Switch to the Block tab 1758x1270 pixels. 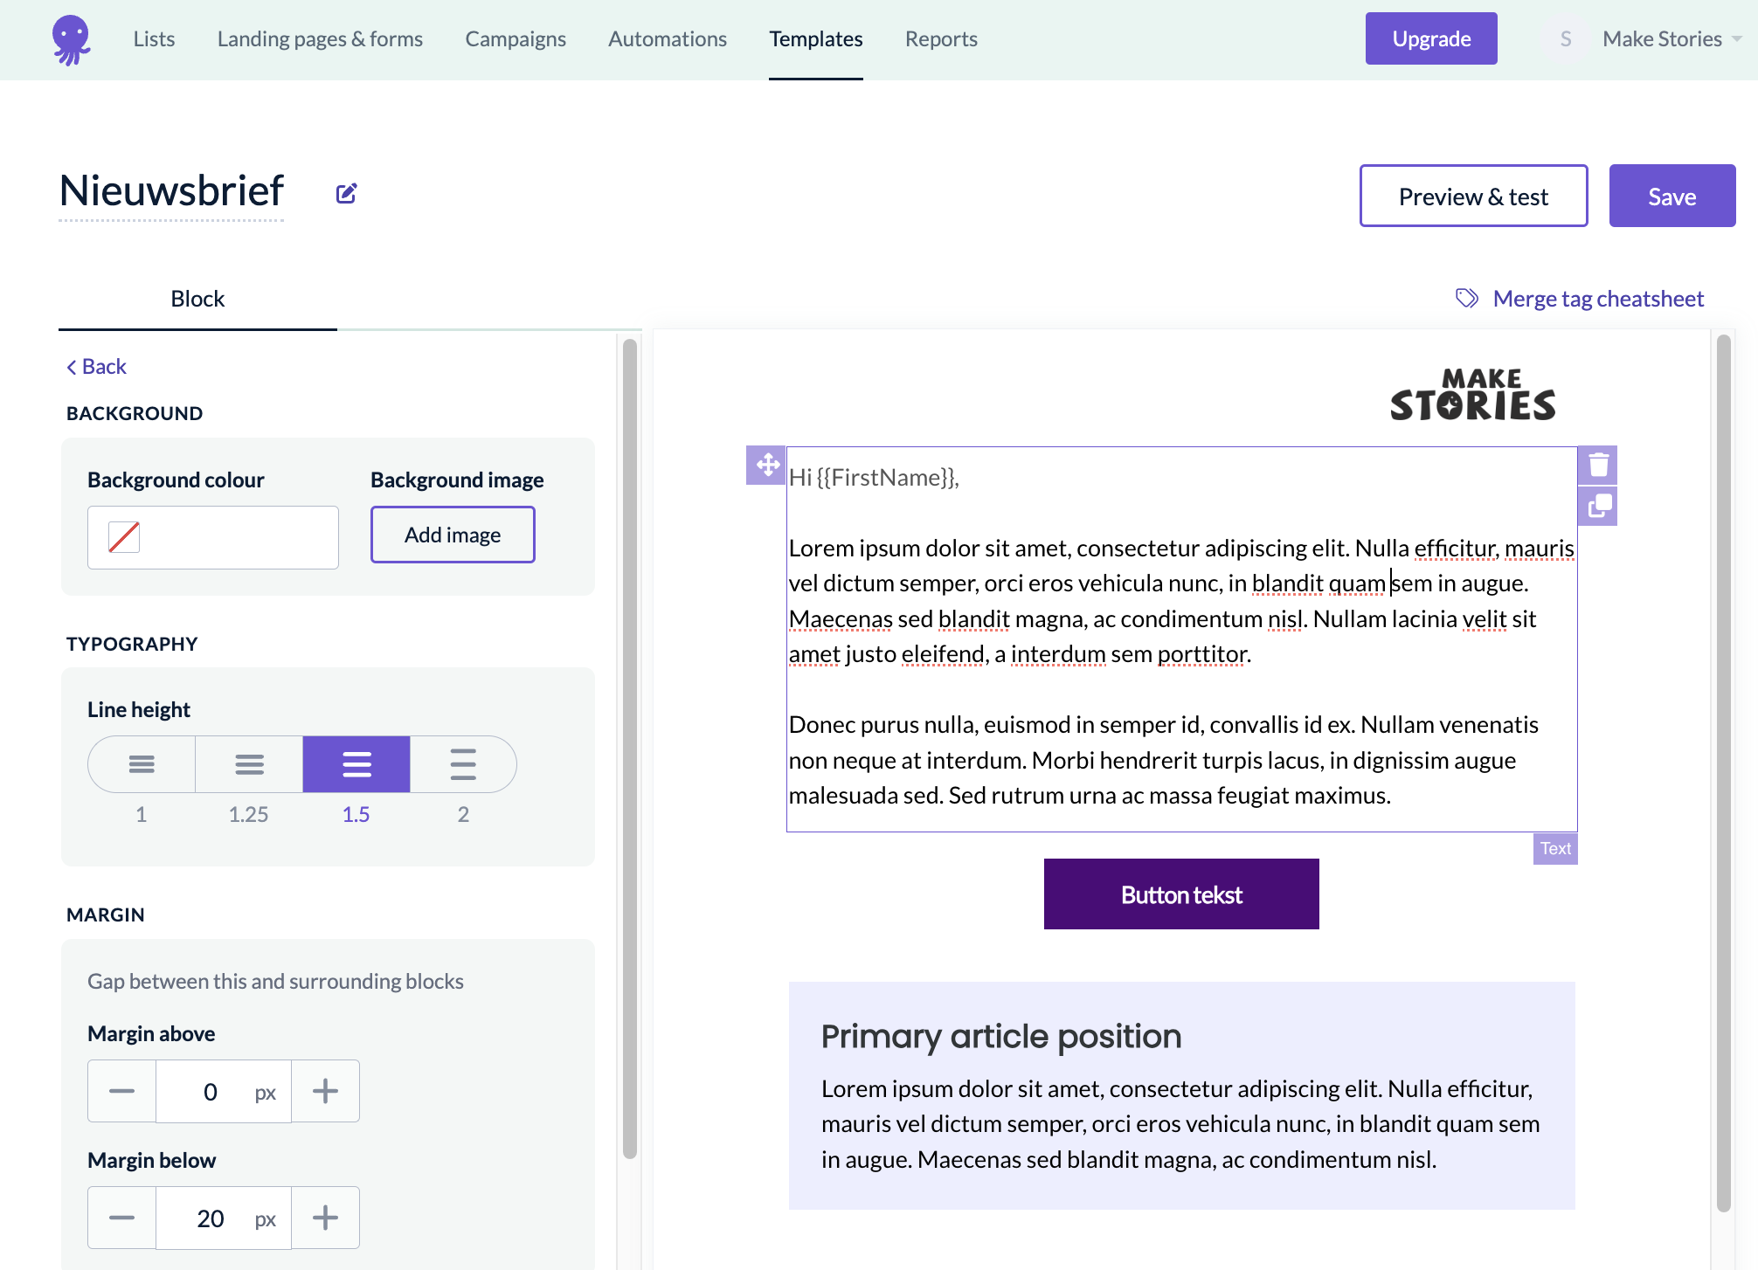point(198,297)
